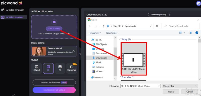Image resolution: width=201 pixels, height=96 pixels.
Task: Click New folder in dialog toolbar
Action: pyautogui.click(x=112, y=33)
